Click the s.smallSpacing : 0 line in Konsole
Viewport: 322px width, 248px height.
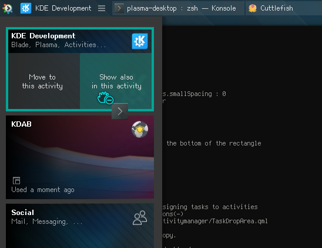tap(194, 94)
